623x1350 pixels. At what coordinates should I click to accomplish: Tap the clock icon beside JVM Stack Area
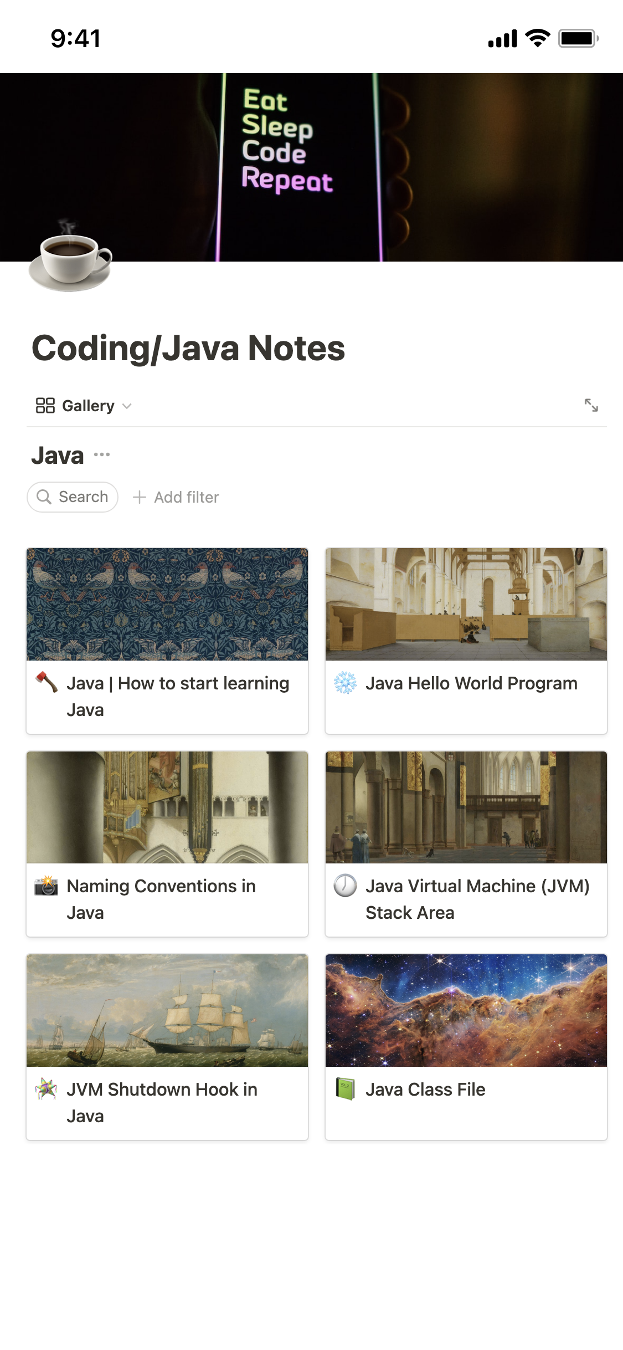pos(345,886)
